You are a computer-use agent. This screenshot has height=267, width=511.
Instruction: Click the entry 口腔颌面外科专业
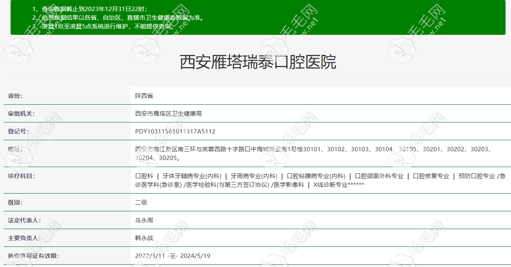(x=379, y=176)
